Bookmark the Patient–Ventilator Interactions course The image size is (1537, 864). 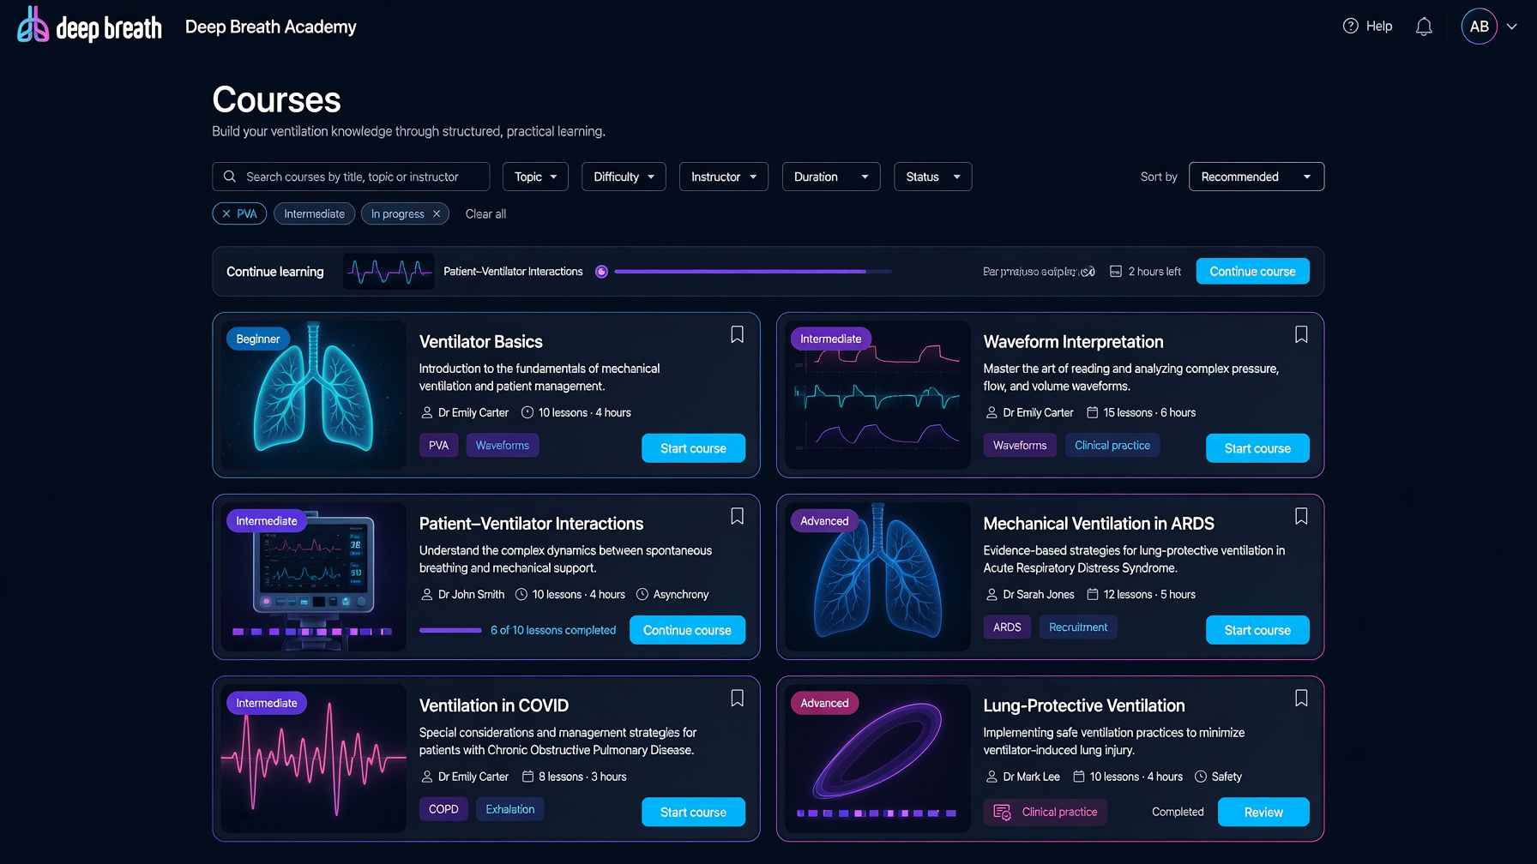point(737,516)
